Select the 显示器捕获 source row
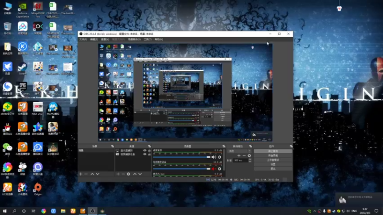 [x=133, y=150]
